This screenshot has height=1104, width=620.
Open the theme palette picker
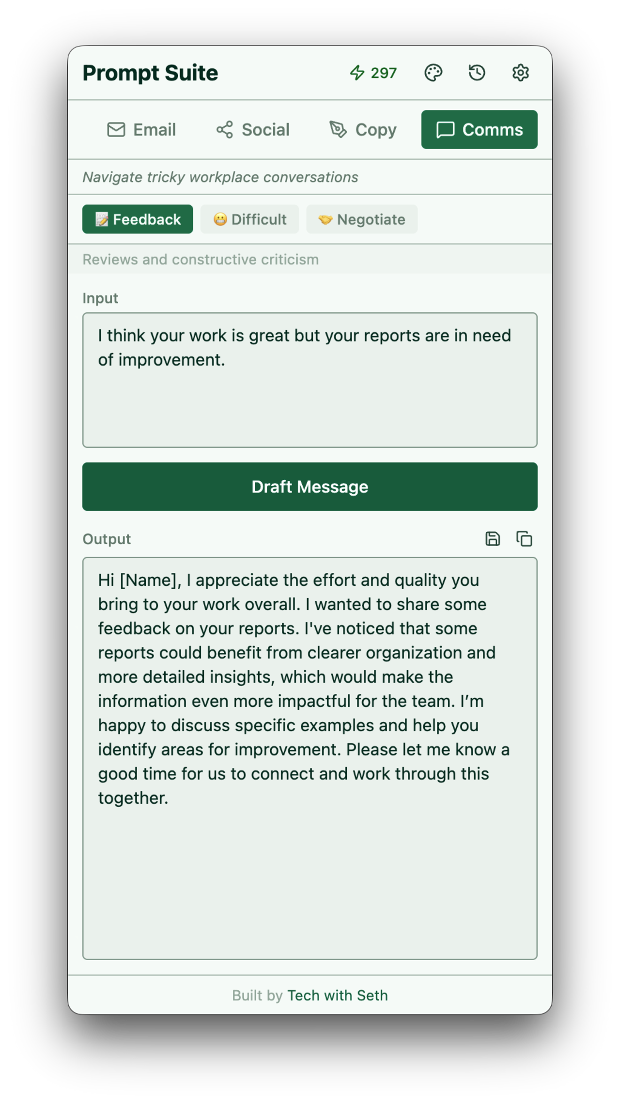coord(434,73)
